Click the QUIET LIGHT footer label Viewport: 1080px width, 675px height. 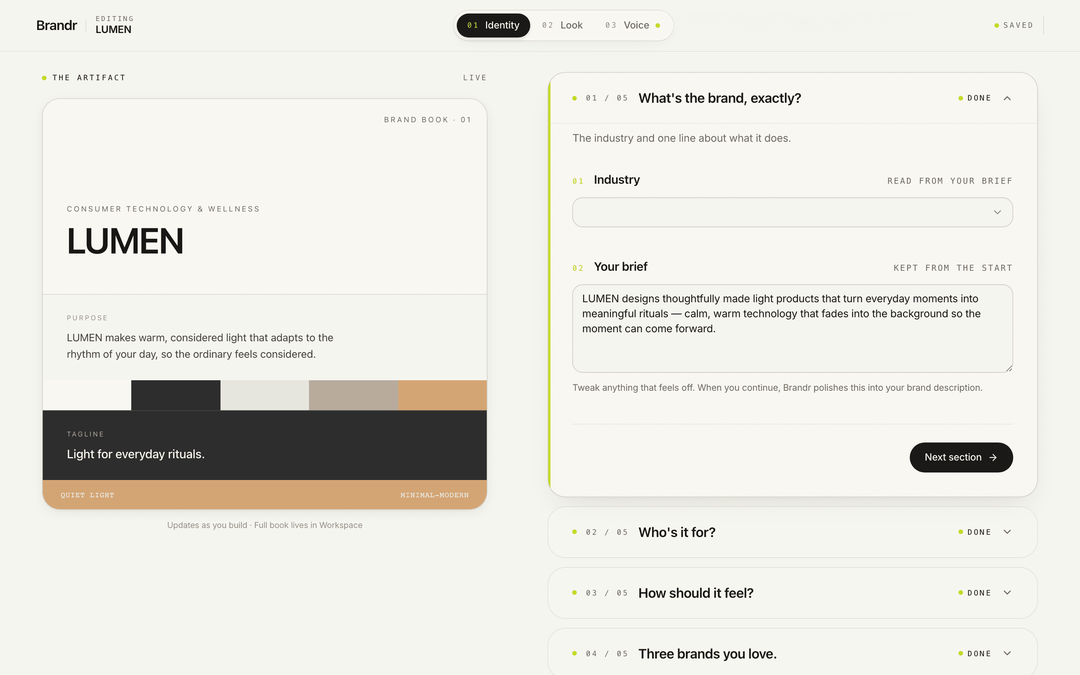(87, 495)
